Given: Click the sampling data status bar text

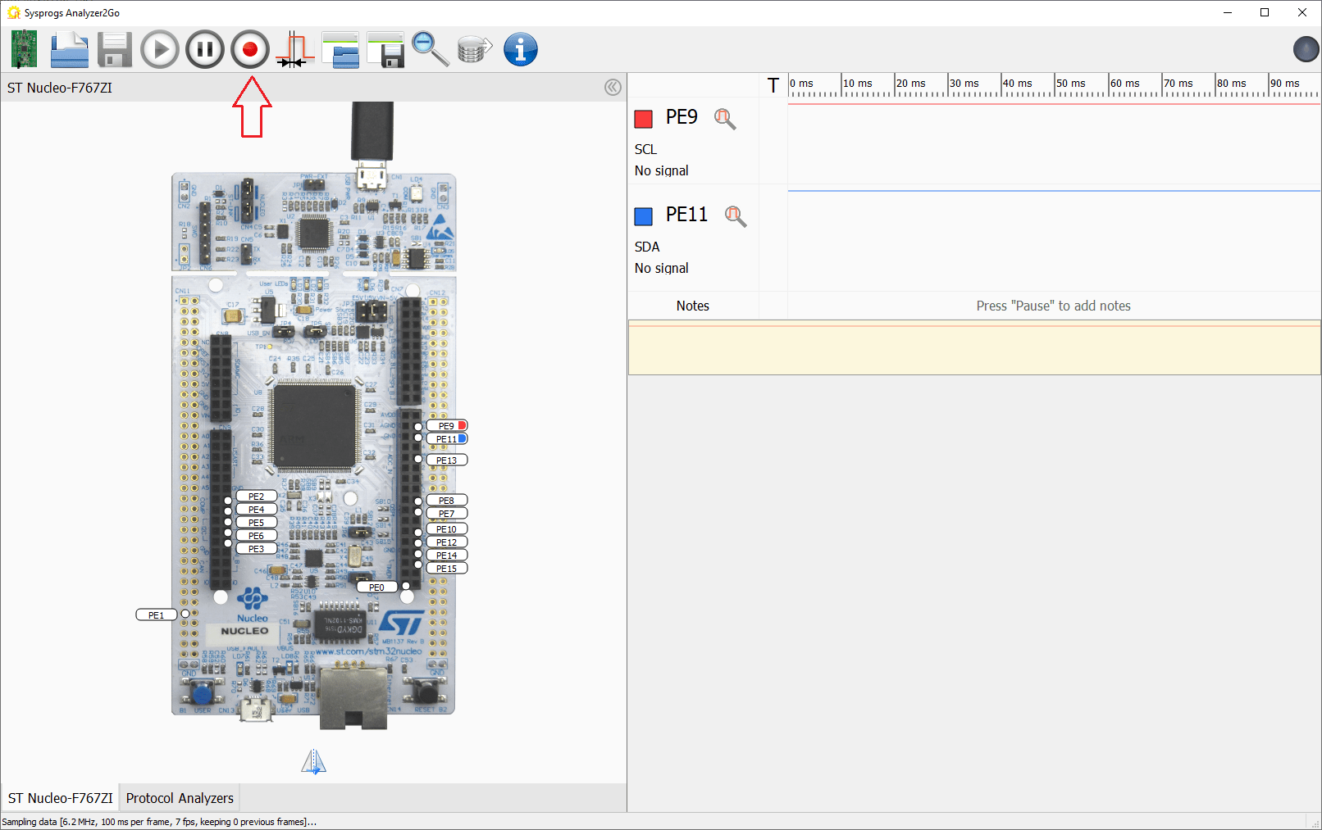Looking at the screenshot, I should [159, 822].
